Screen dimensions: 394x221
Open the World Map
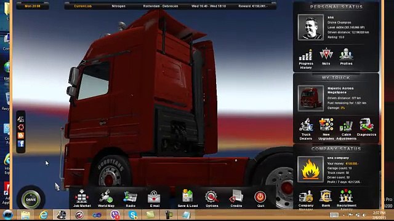point(106,198)
